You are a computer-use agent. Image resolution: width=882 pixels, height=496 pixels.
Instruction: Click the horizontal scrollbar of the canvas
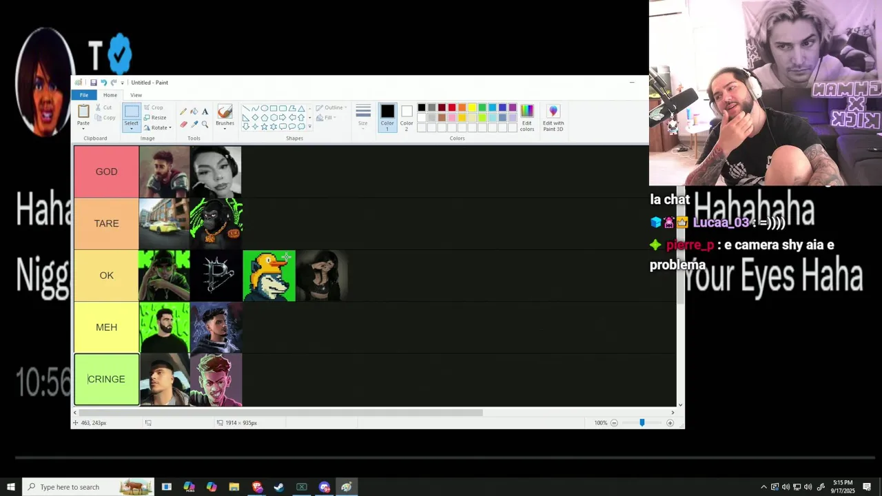[279, 413]
